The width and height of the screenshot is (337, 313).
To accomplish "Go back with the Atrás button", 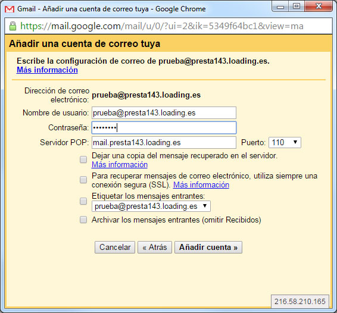I will pos(155,248).
